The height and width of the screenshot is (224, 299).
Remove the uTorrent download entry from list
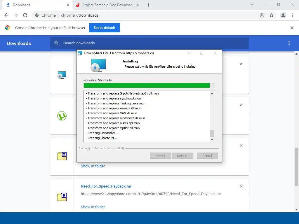[241, 105]
